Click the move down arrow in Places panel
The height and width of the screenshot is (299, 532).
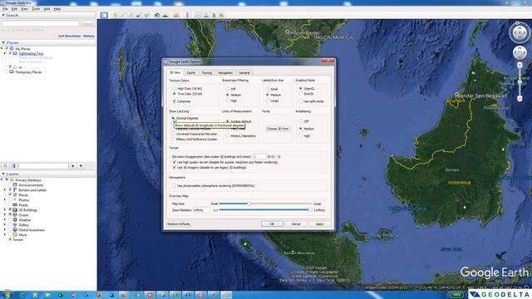click(81, 166)
